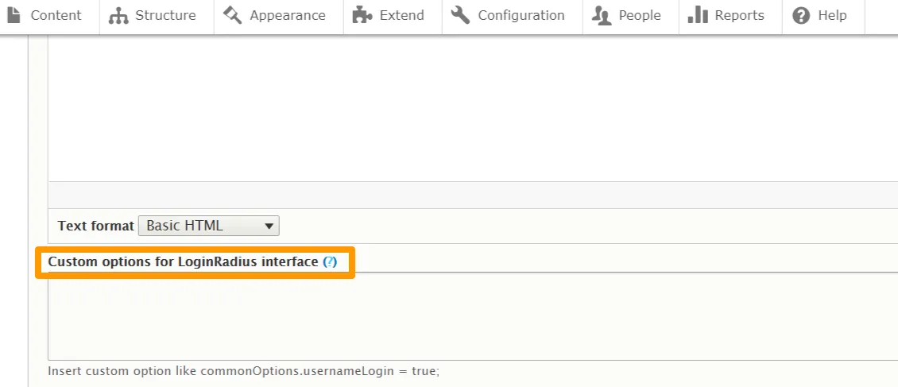This screenshot has height=387, width=898.
Task: Click the document icon beside Content
Action: tap(14, 15)
